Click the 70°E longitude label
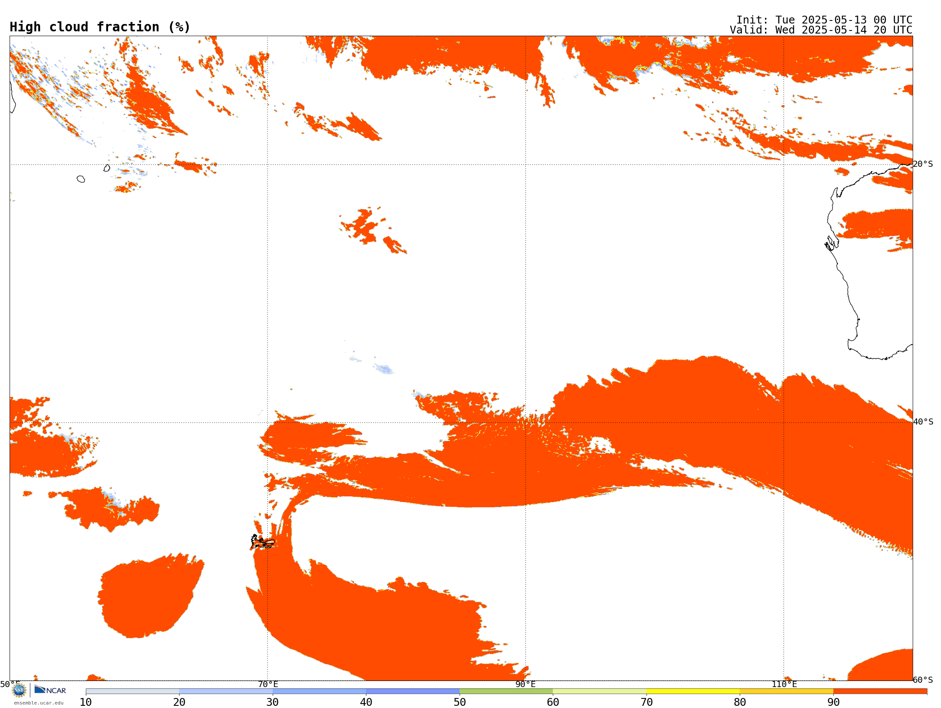941x708 pixels. 268,684
